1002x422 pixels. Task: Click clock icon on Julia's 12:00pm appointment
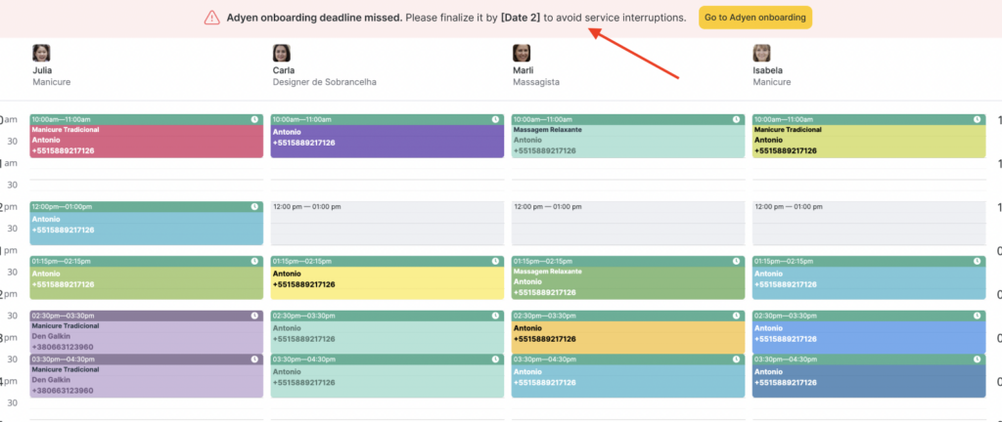click(254, 206)
